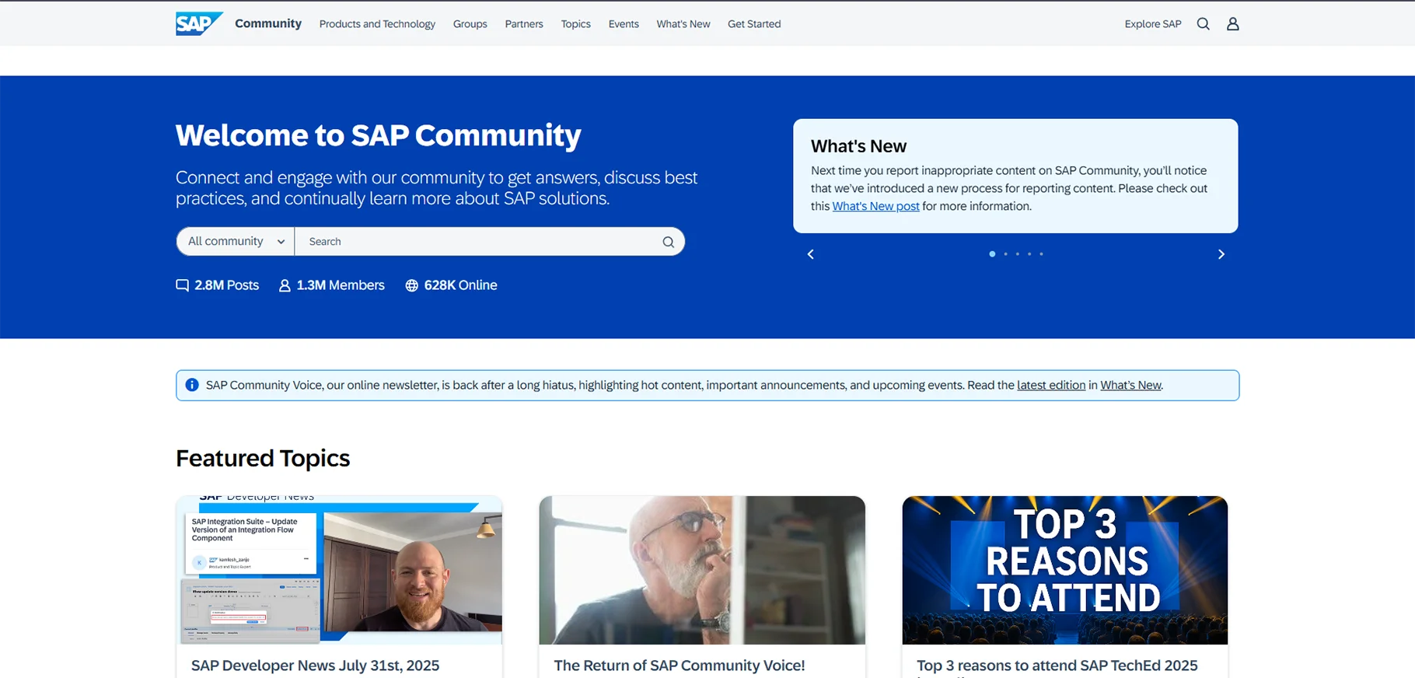Open SAP Developer News thumbnail image
Screen dimensions: 1415x678
coord(339,570)
